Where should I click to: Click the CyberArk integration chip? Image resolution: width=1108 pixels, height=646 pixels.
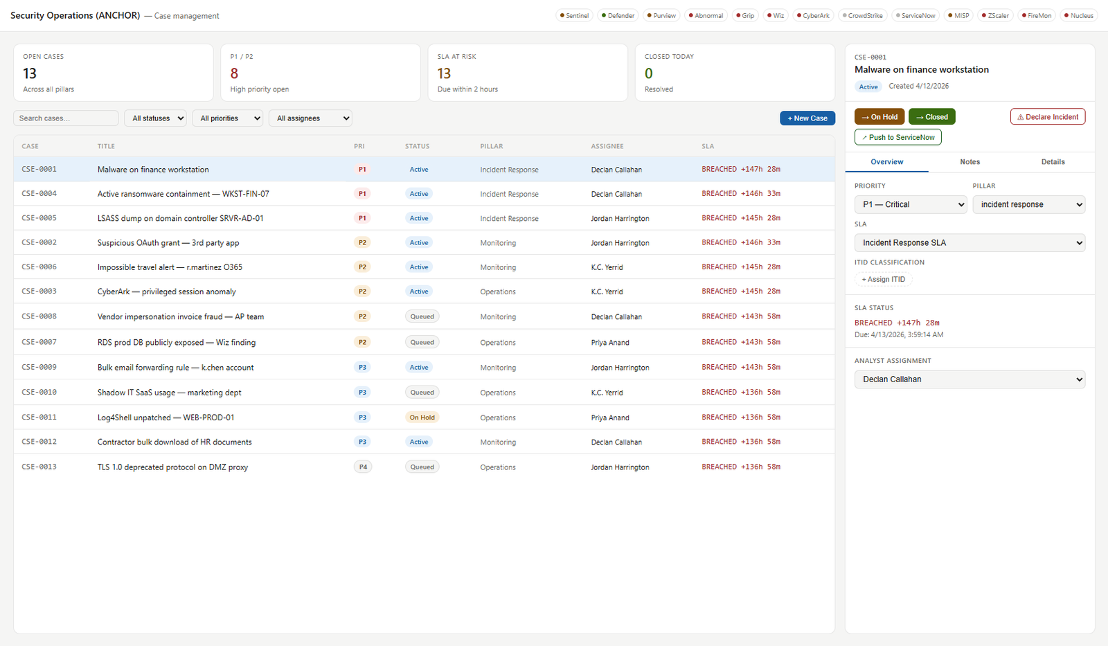813,15
